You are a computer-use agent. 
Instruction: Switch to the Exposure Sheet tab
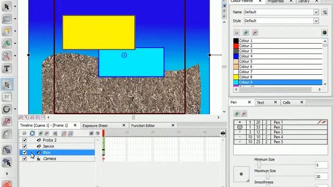[95, 126]
